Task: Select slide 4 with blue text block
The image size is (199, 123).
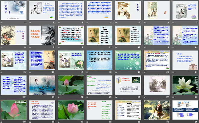Action: [x=99, y=10]
